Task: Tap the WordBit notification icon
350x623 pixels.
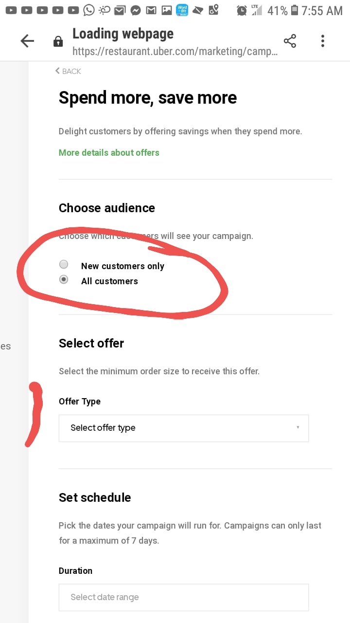Action: point(182,10)
